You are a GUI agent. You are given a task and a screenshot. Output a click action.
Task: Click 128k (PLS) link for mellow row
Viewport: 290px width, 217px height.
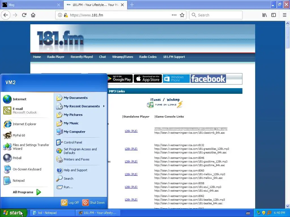coord(131,174)
